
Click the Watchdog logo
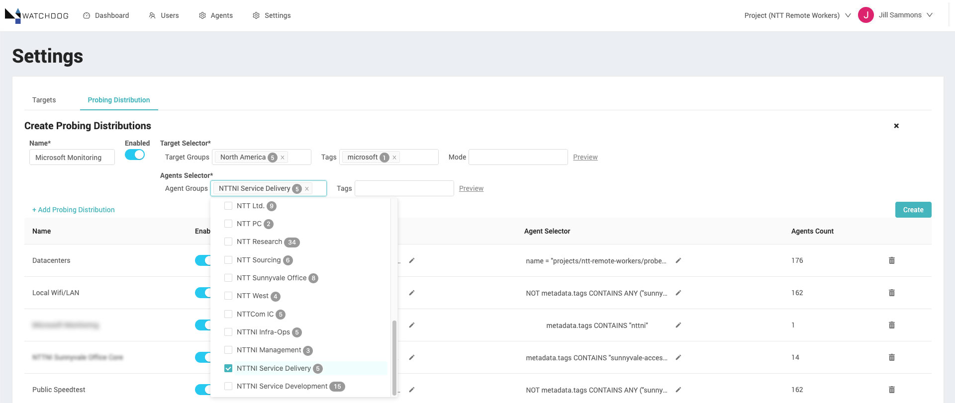[x=37, y=15]
